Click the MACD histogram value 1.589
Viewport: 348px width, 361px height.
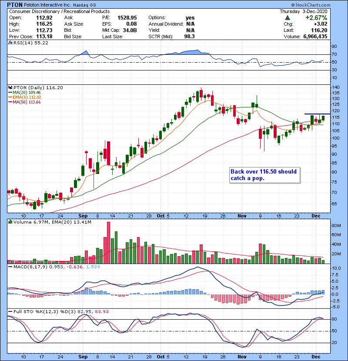click(93, 267)
